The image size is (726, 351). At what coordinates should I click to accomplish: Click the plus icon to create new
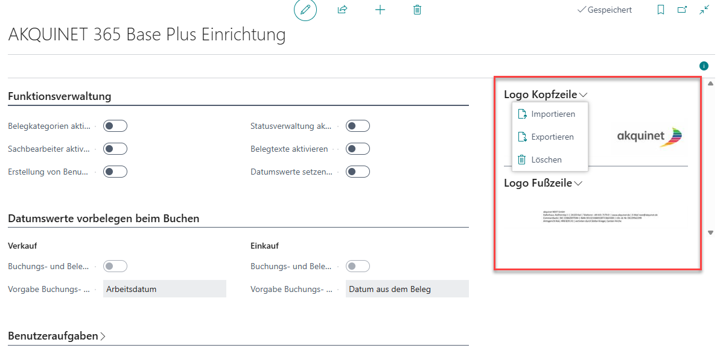[x=380, y=10]
